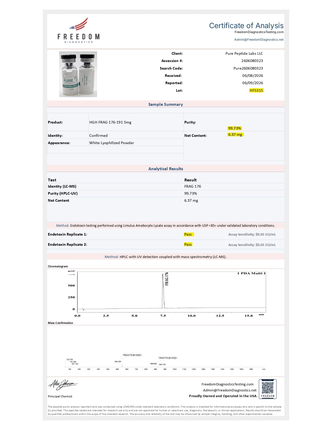Select reported date 06/09/2026
Image resolution: width=332 pixels, height=430 pixels.
pyautogui.click(x=253, y=83)
